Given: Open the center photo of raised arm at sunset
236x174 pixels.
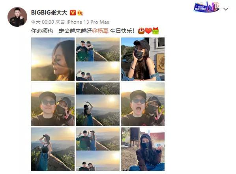Looking at the screenshot, I should (x=98, y=104).
